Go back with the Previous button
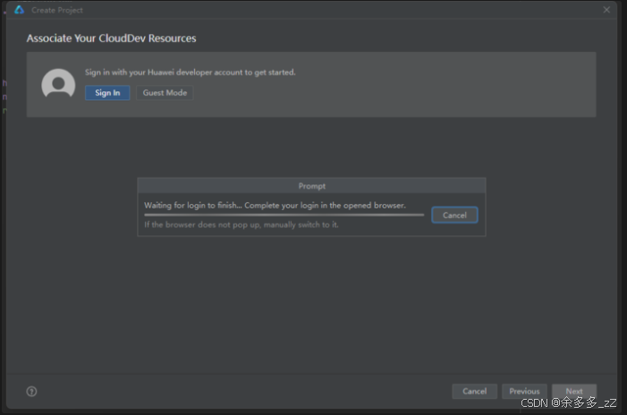 pyautogui.click(x=524, y=392)
